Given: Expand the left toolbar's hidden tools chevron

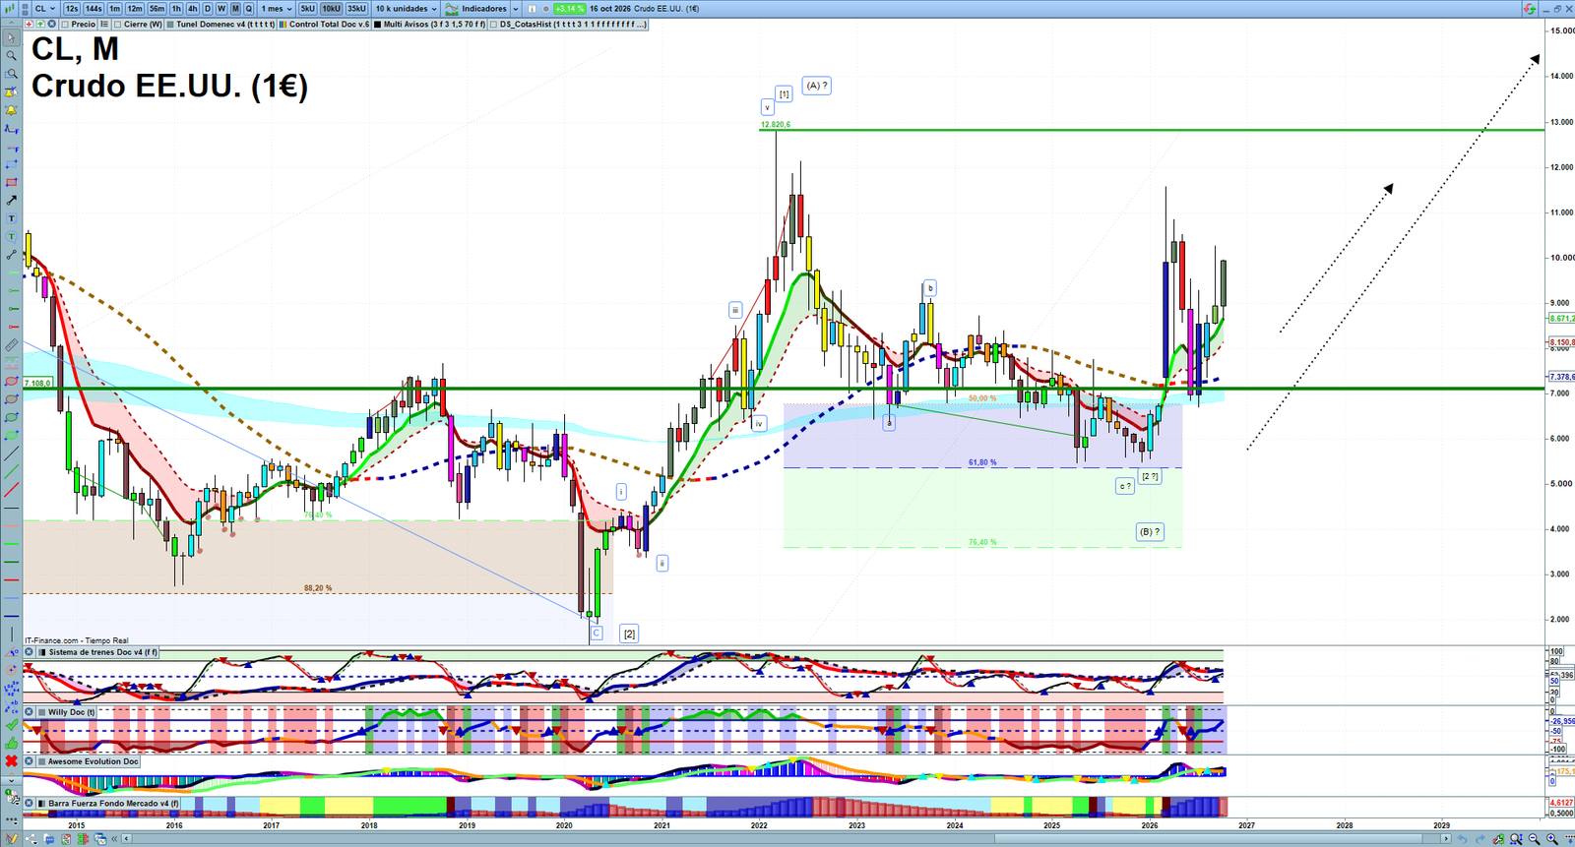Looking at the screenshot, I should click(11, 778).
